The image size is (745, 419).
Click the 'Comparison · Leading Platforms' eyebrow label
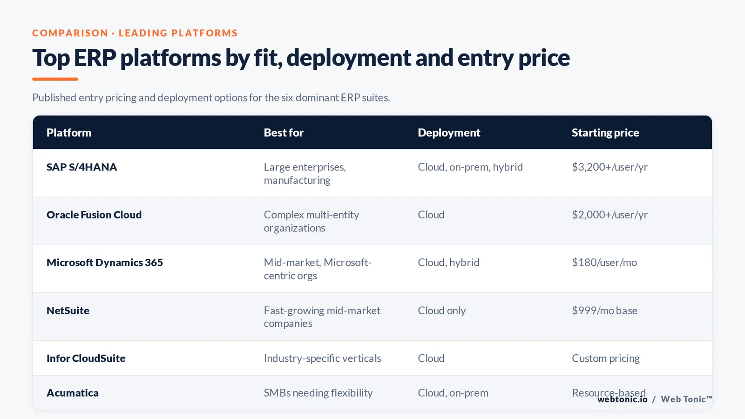tap(135, 33)
